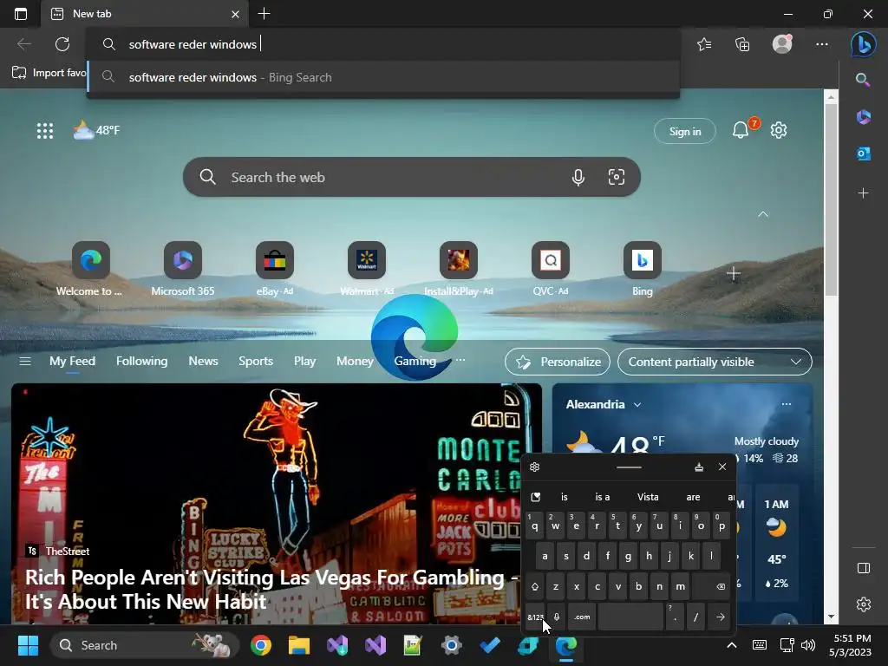Collapse the quick links chevron
The height and width of the screenshot is (666, 888).
tap(763, 214)
